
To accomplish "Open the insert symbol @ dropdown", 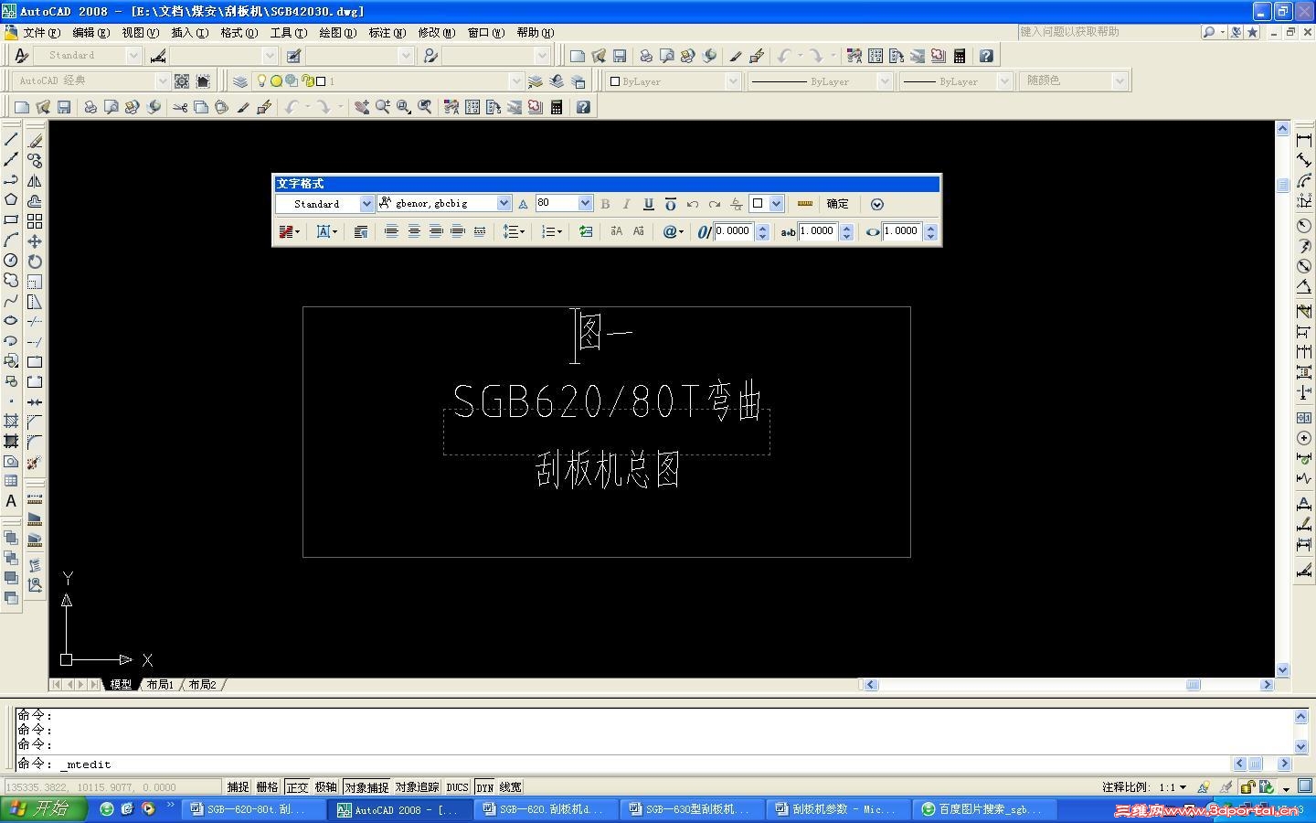I will (673, 231).
